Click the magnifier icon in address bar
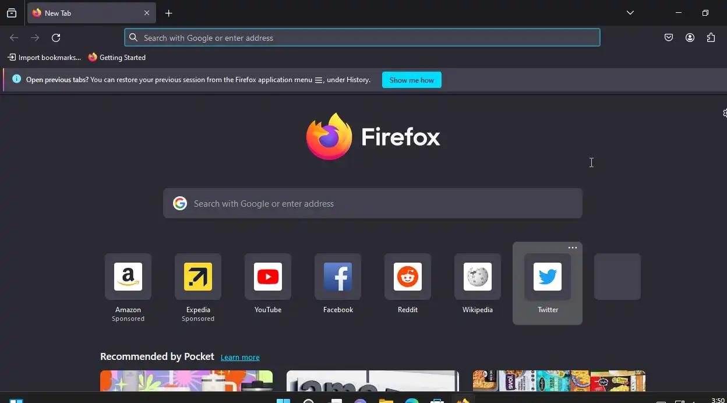 coord(133,38)
